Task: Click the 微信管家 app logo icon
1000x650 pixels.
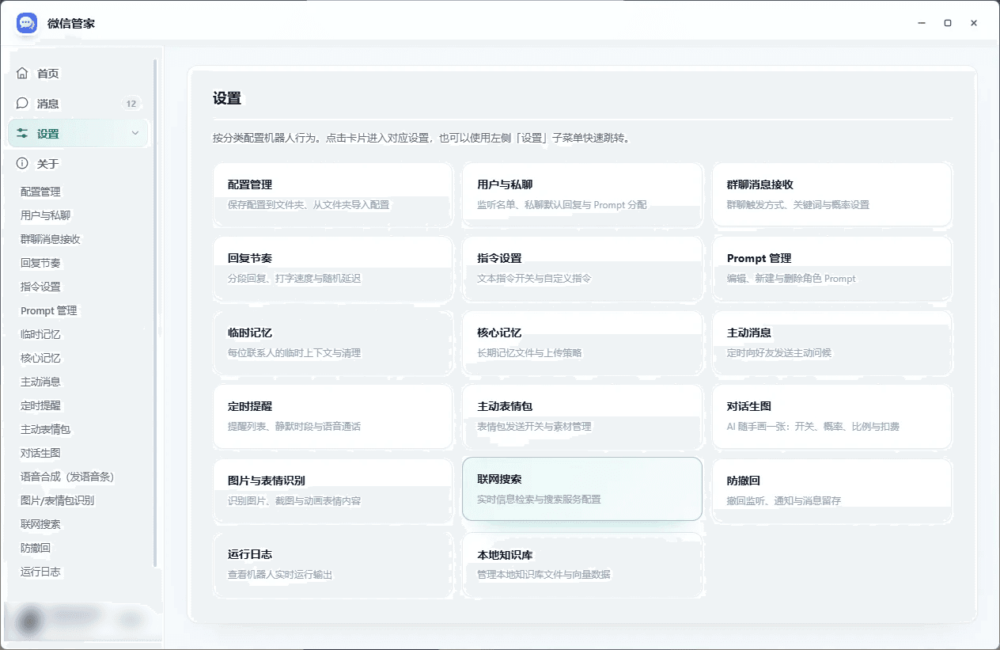Action: [27, 23]
